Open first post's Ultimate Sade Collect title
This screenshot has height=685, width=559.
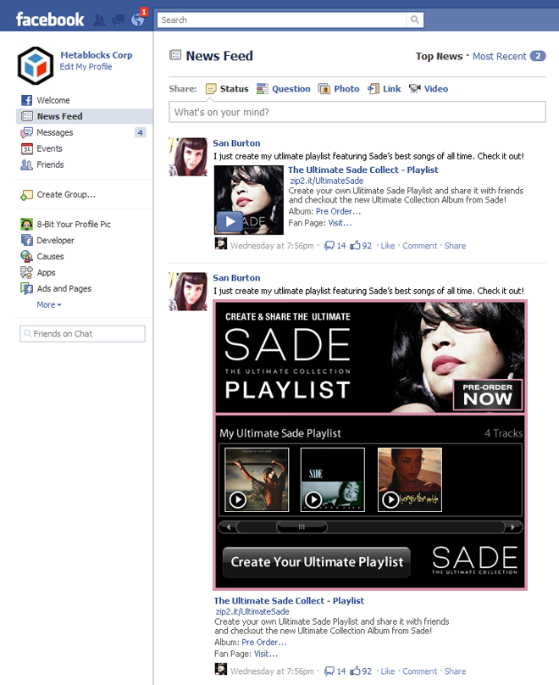click(363, 170)
